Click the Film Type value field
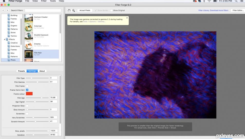 [53, 78]
